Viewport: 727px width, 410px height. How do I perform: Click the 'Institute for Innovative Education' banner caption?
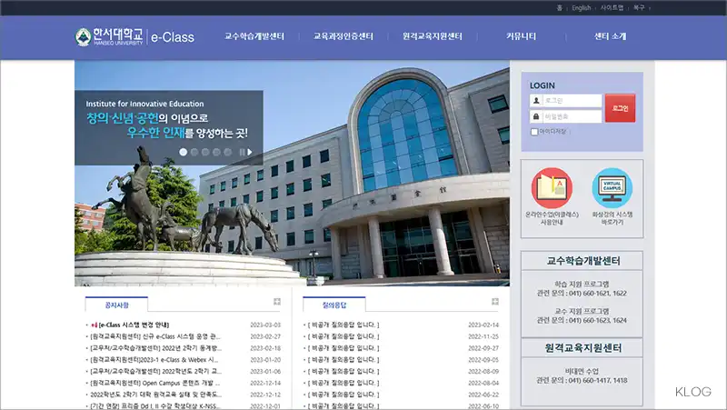144,104
